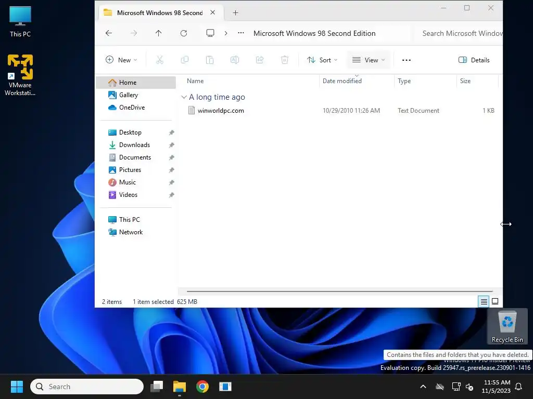The width and height of the screenshot is (533, 399).
Task: Open the pinned Videos folder
Action: click(136, 195)
